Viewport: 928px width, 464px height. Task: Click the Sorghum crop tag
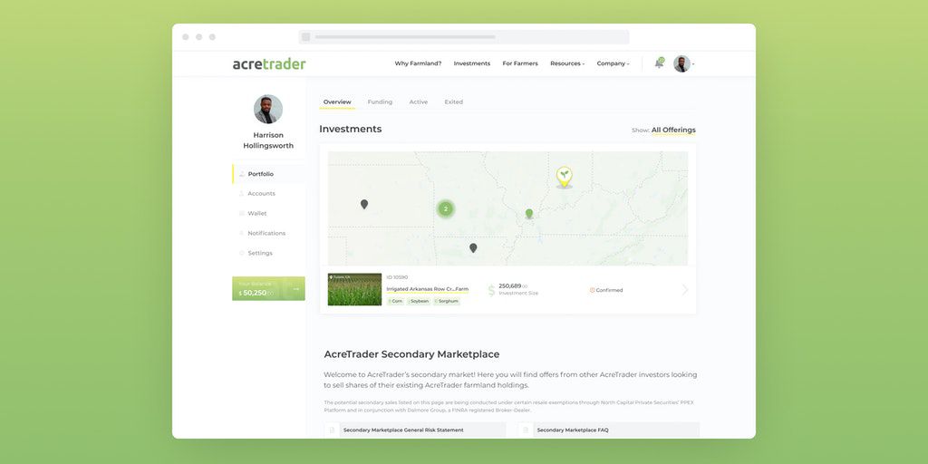coord(447,301)
